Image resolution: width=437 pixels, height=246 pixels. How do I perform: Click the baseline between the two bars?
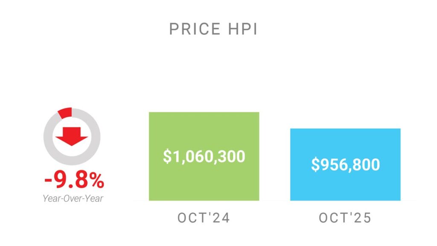(x=274, y=200)
